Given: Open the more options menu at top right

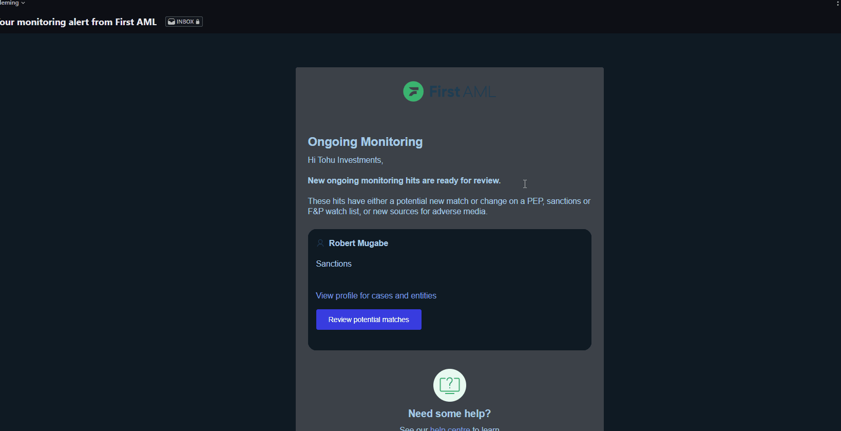Looking at the screenshot, I should click(x=838, y=3).
